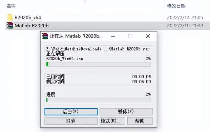Cancel extraction with 取消 button
Screen dimensions: 210x132
tap(71, 121)
